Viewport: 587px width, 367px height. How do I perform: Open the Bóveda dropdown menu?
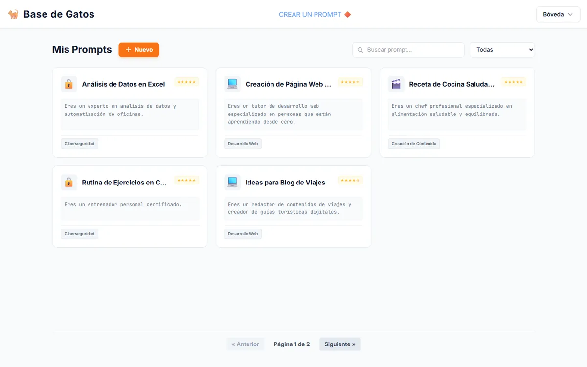[x=558, y=14]
